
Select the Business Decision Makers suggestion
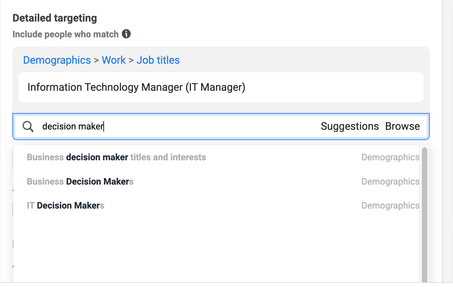coord(80,182)
